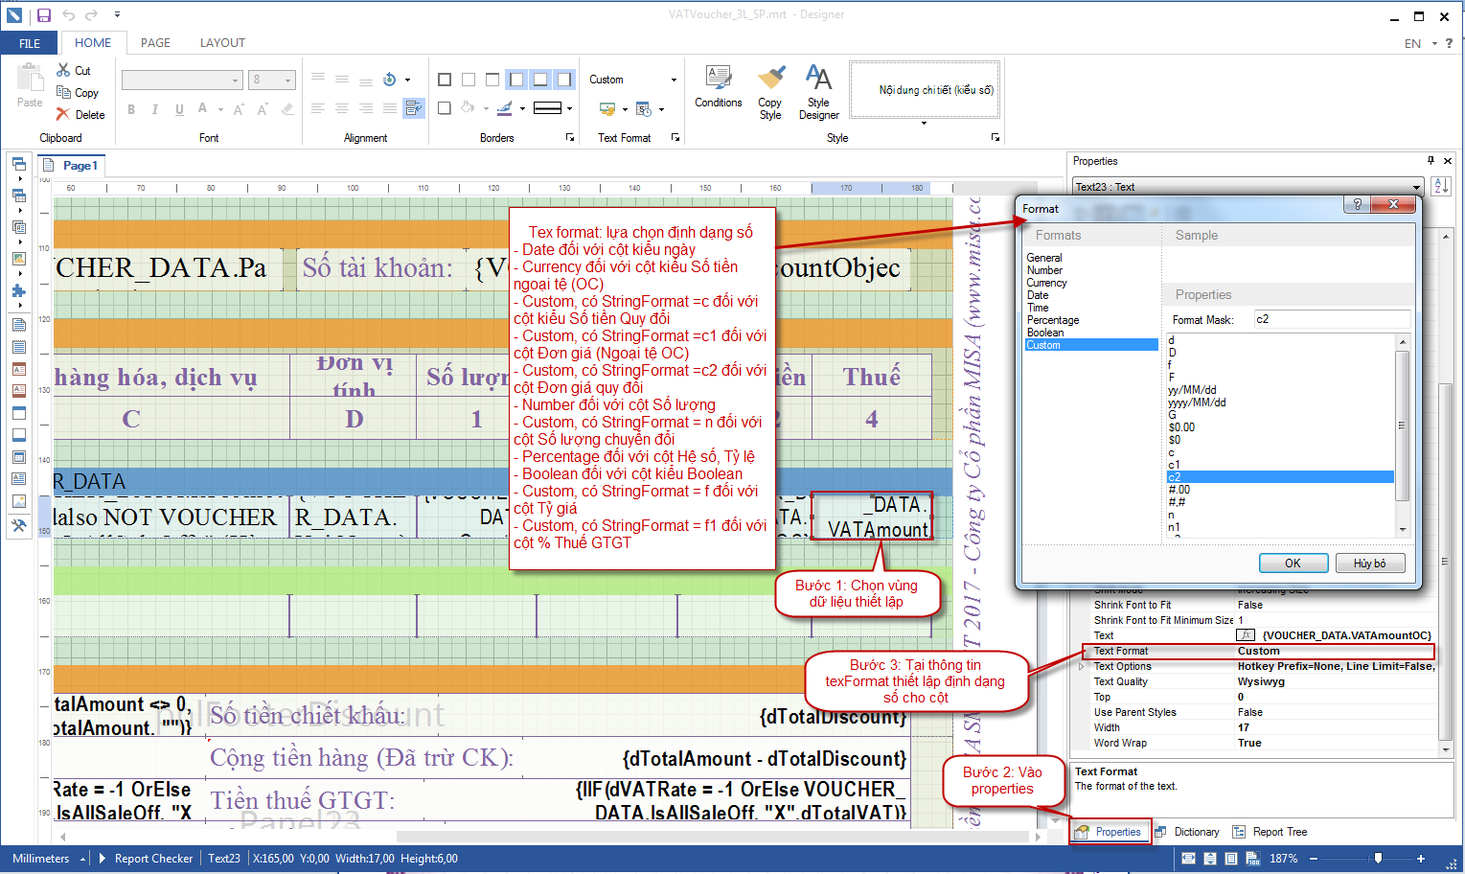The image size is (1465, 874).
Task: Click the border color pen icon
Action: pyautogui.click(x=505, y=108)
